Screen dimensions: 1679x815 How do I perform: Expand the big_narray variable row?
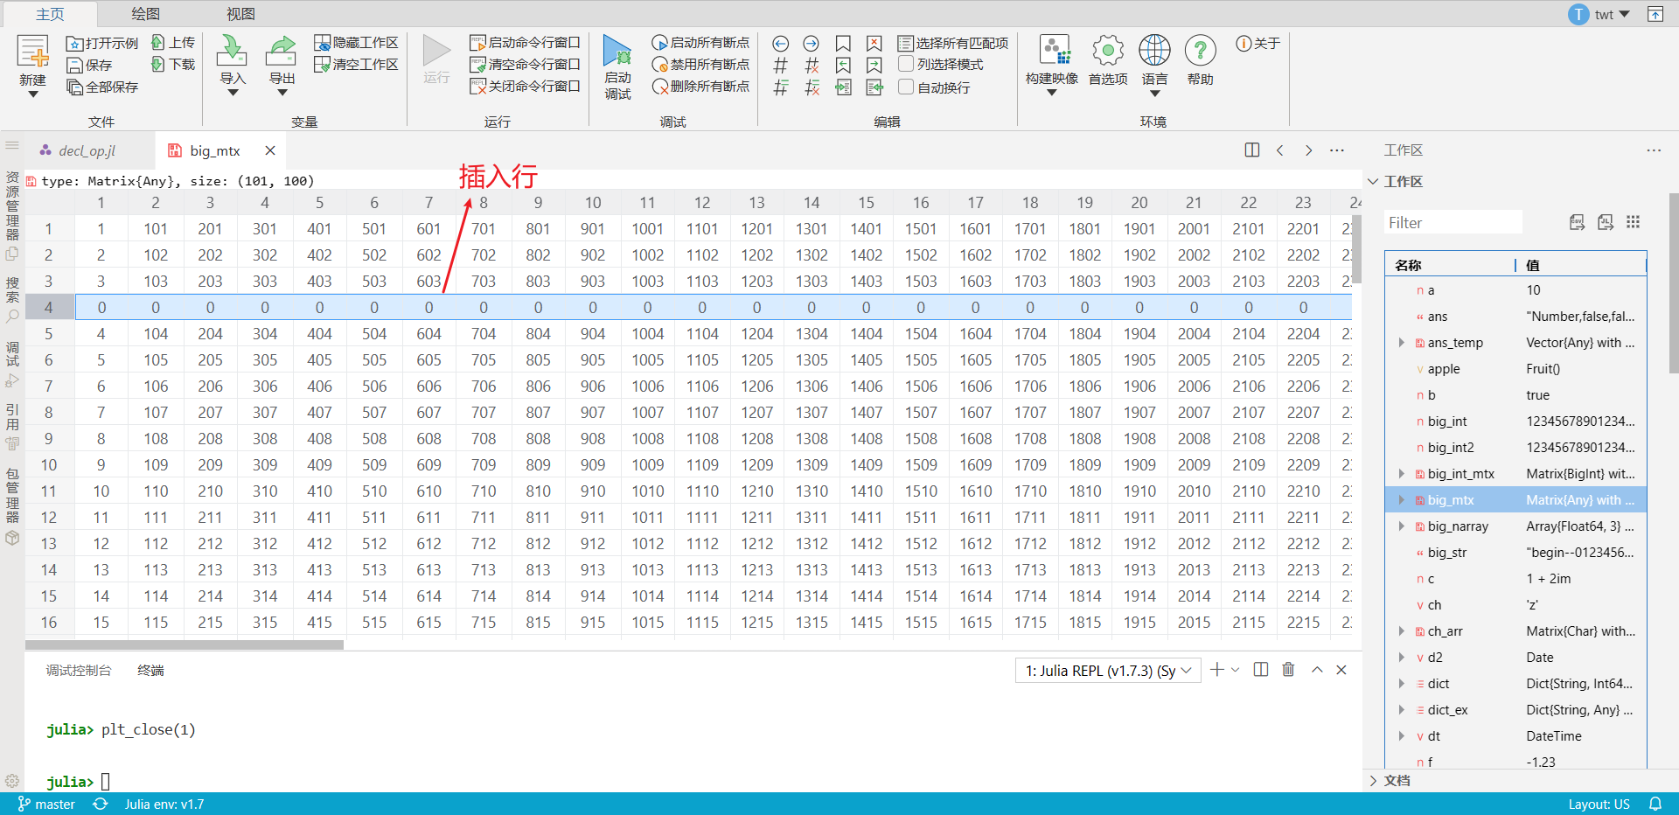pos(1401,526)
